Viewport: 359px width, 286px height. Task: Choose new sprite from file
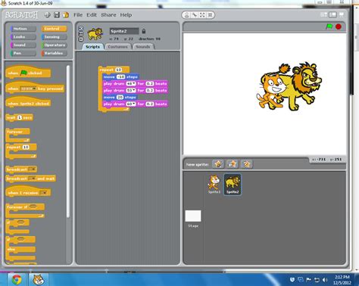[233, 164]
